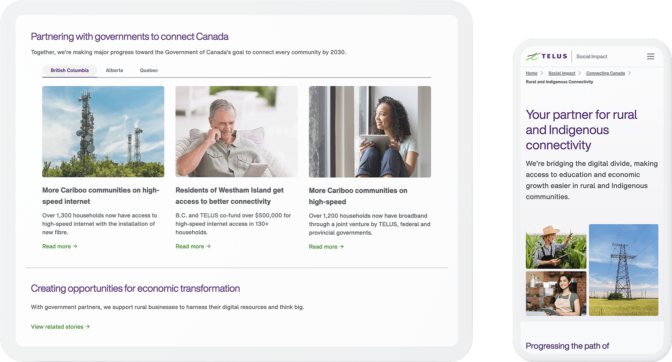Viewport: 672px width, 362px height.
Task: Select the farmer in cornfield photo
Action: point(556,246)
